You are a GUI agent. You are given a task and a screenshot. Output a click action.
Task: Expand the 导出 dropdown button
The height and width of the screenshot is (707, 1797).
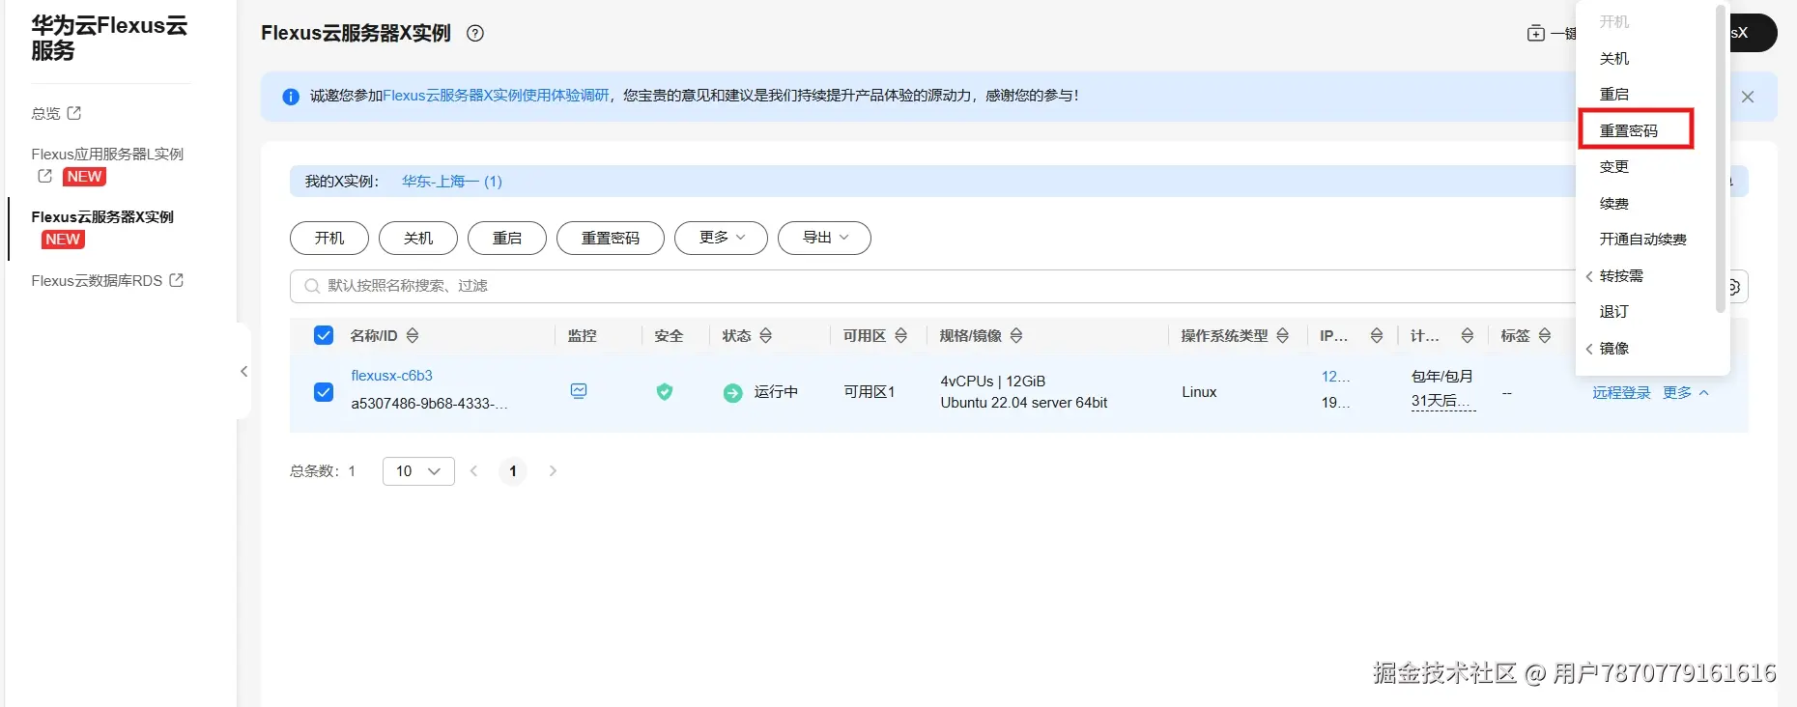pyautogui.click(x=824, y=238)
